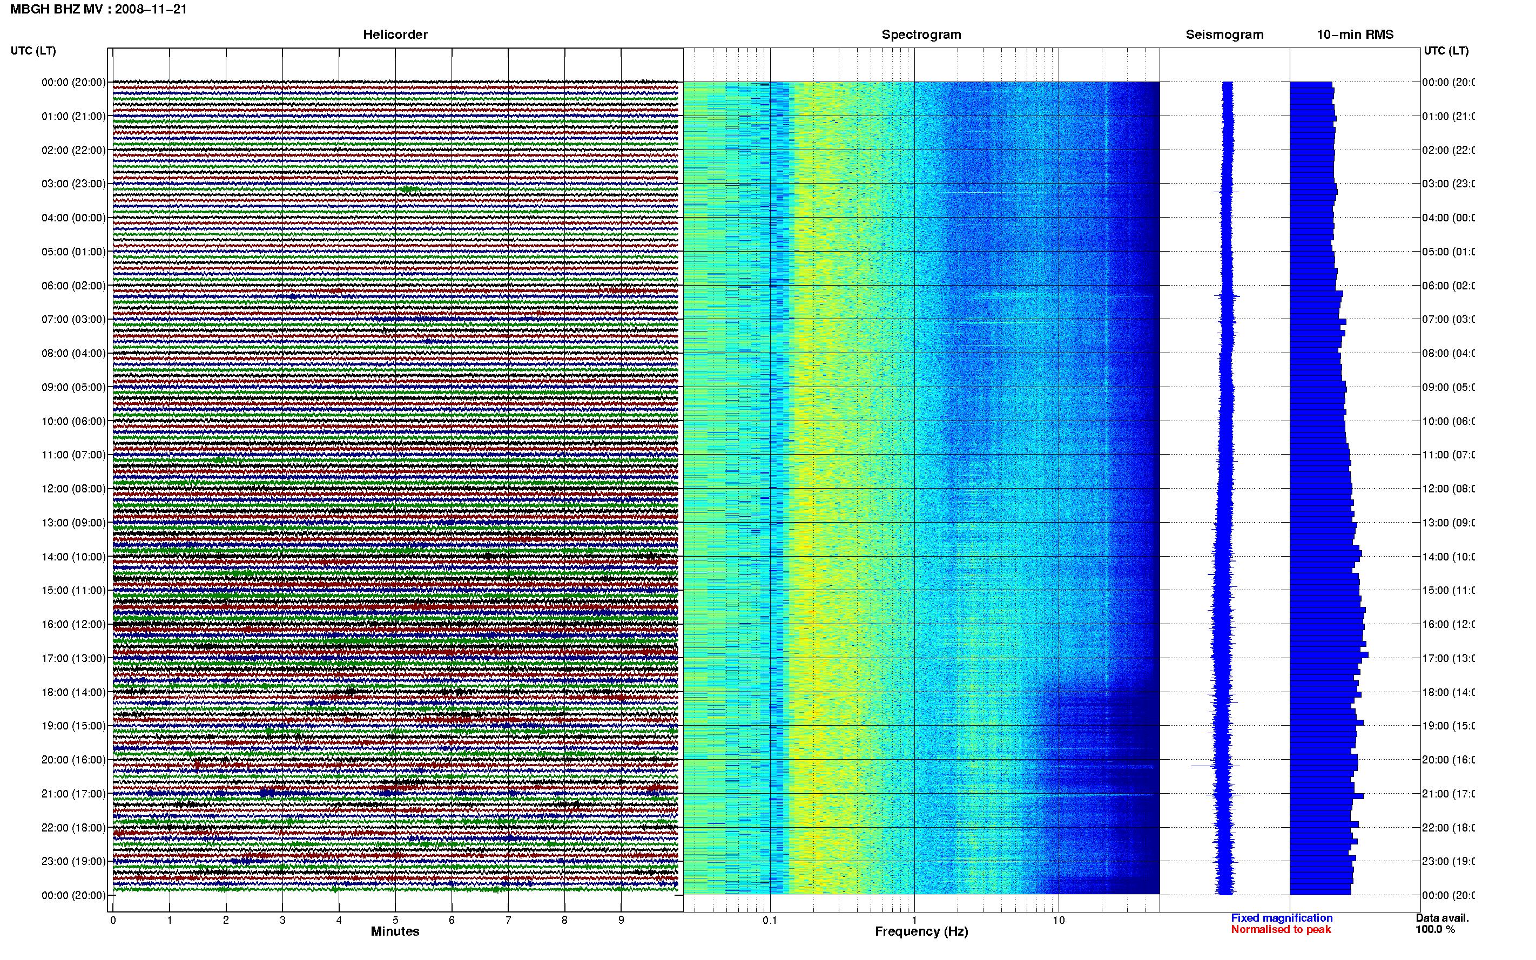Click the 22:00 (18:00) time label
This screenshot has width=1536, height=960.
point(73,828)
